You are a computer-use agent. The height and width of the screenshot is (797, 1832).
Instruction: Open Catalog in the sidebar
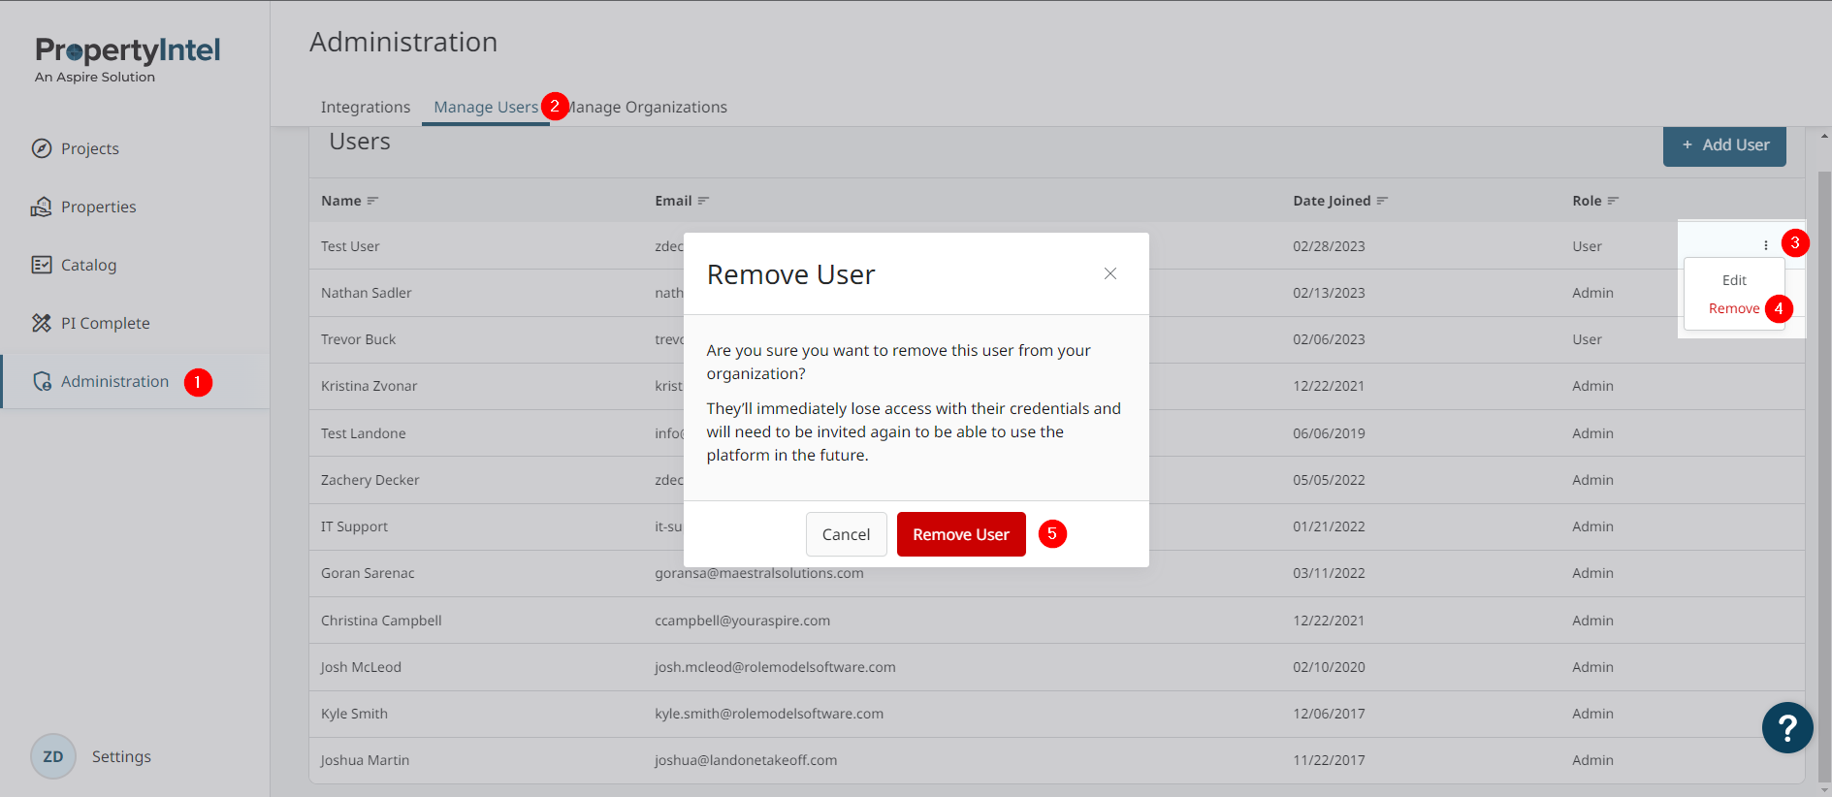point(88,265)
